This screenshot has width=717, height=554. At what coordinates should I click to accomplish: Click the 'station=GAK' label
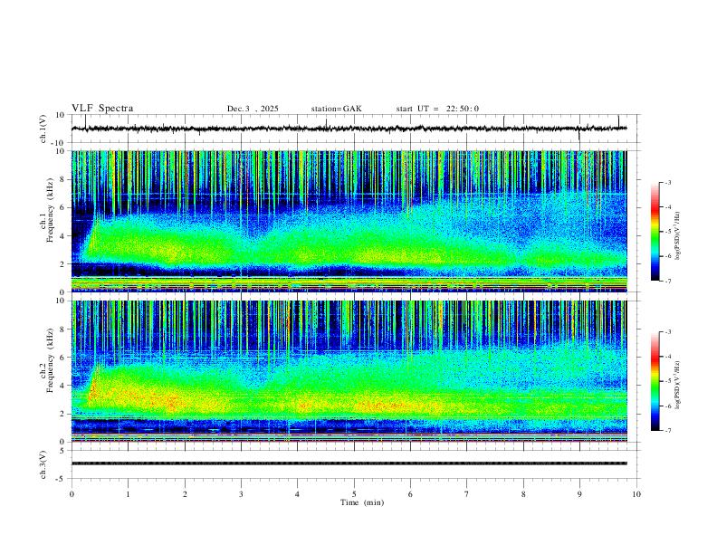[x=336, y=109]
